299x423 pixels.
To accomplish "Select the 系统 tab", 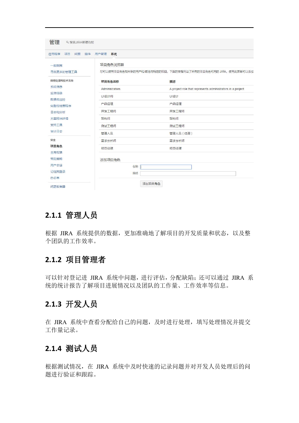I will (x=114, y=54).
